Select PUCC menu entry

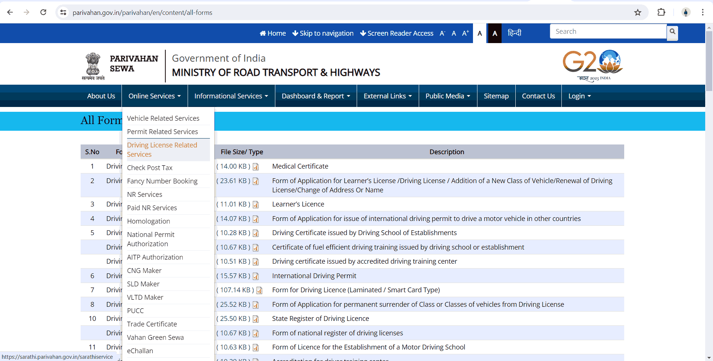pos(168,310)
